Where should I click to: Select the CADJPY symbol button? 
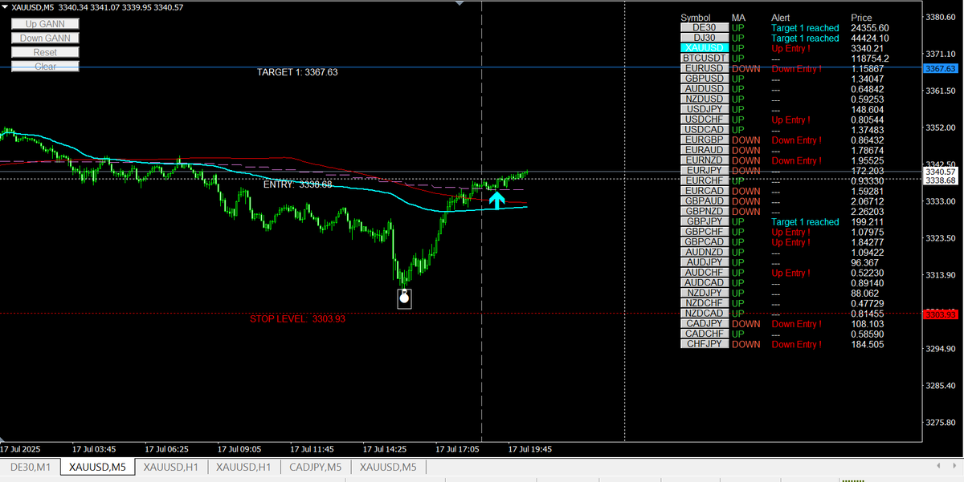(705, 324)
